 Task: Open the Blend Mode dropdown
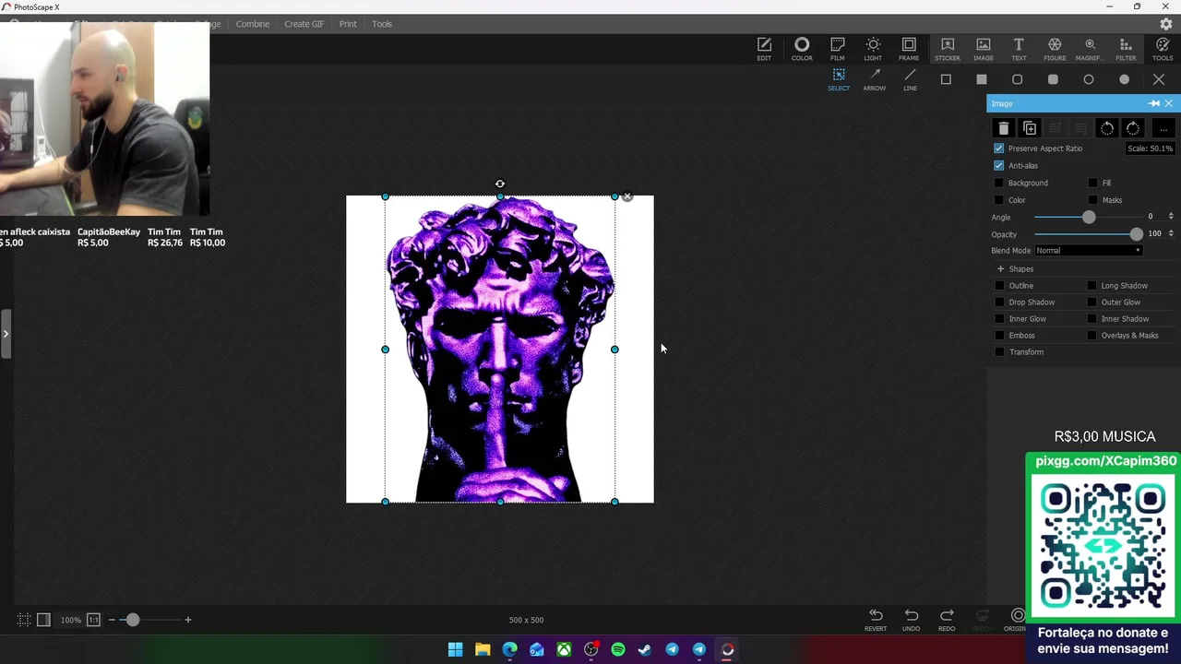[x=1088, y=251]
